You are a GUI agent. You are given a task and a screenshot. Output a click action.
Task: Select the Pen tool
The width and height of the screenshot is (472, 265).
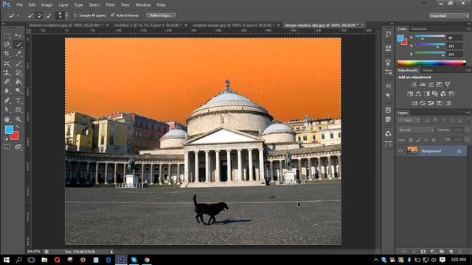(x=7, y=101)
